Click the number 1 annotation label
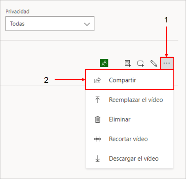The height and width of the screenshot is (179, 186). [x=166, y=20]
